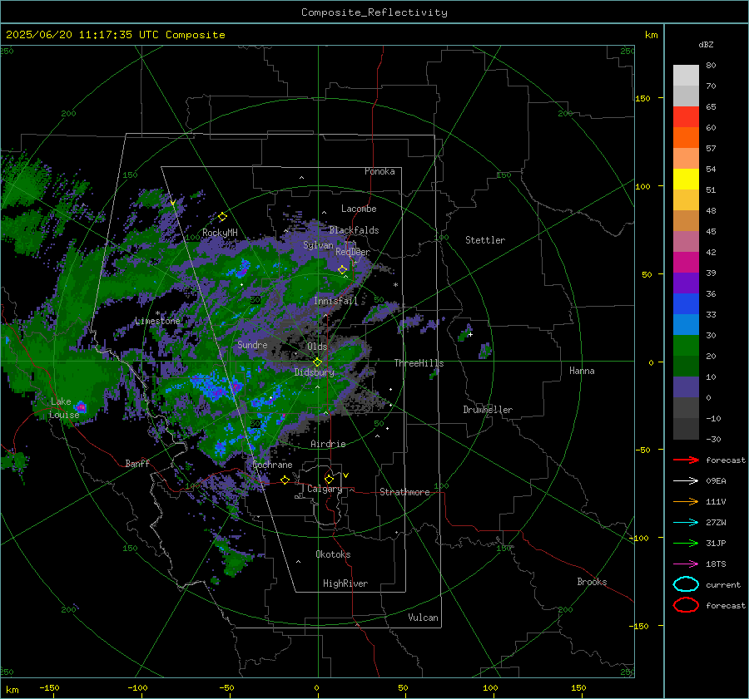The image size is (749, 699).
Task: Select the slate purple 0-10 dBZ band
Action: (x=686, y=387)
